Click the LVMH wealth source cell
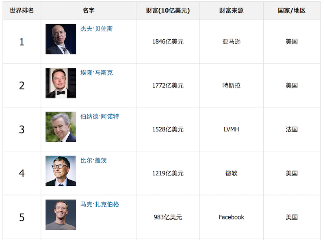This screenshot has height=240, width=325. 231,129
